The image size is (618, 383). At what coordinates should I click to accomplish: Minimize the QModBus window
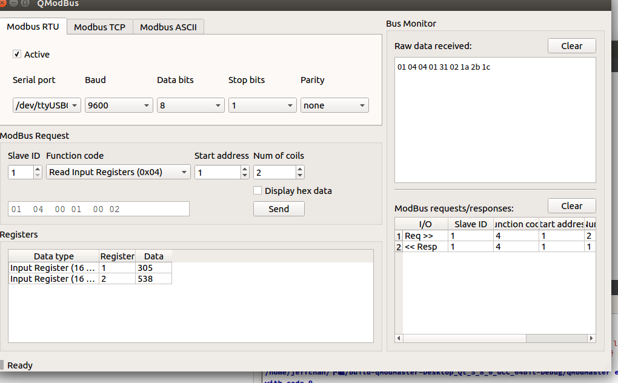click(13, 3)
